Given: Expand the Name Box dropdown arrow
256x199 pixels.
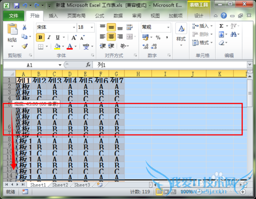Looking at the screenshot, I should 60,65.
